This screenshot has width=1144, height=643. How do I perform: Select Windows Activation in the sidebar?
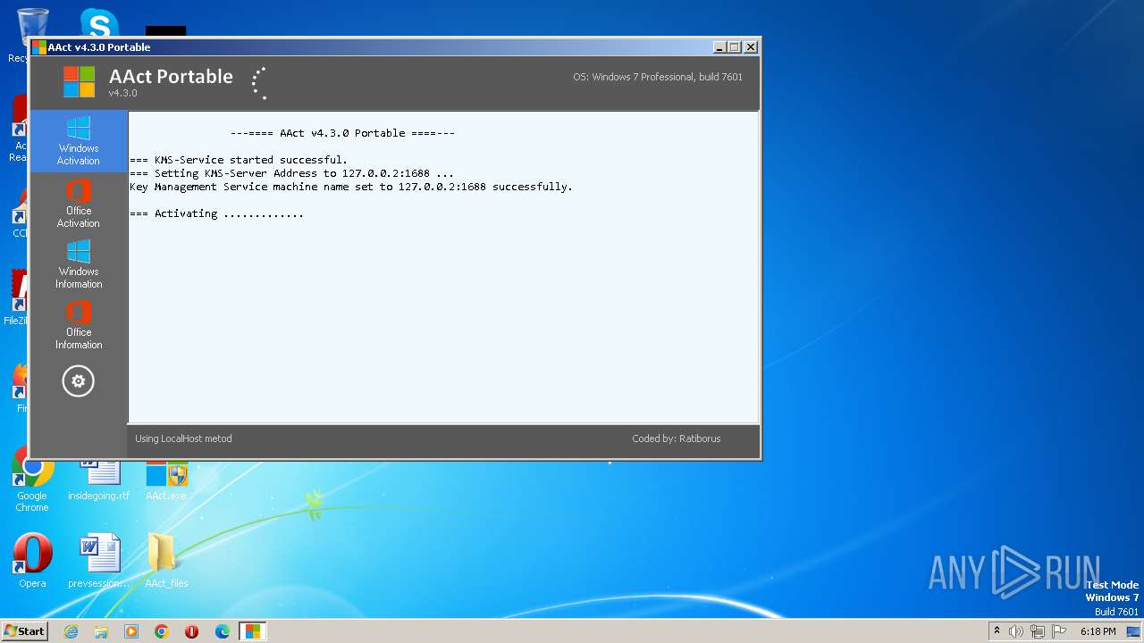79,141
